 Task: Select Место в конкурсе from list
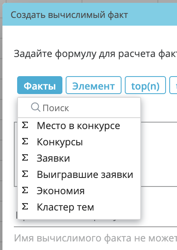79,126
